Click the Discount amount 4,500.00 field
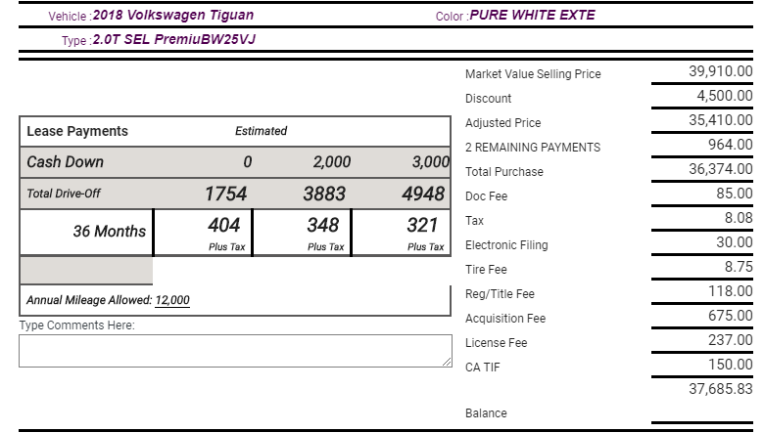The width and height of the screenshot is (764, 433). point(702,97)
